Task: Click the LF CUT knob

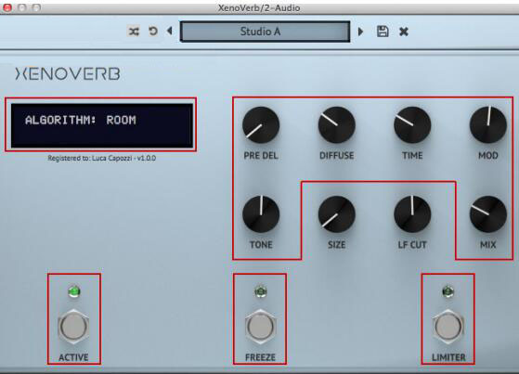Action: (412, 214)
